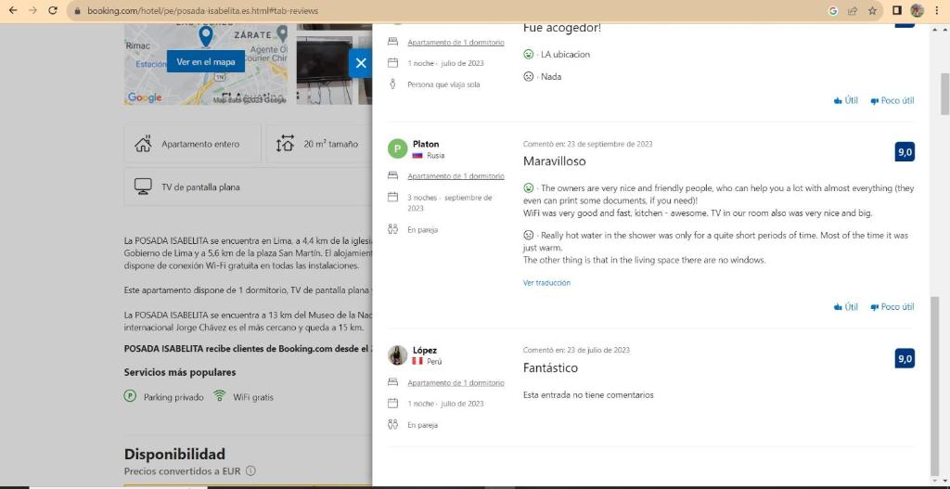Click the info icon beside Precios convertidos a EUR
The height and width of the screenshot is (489, 950).
[250, 471]
